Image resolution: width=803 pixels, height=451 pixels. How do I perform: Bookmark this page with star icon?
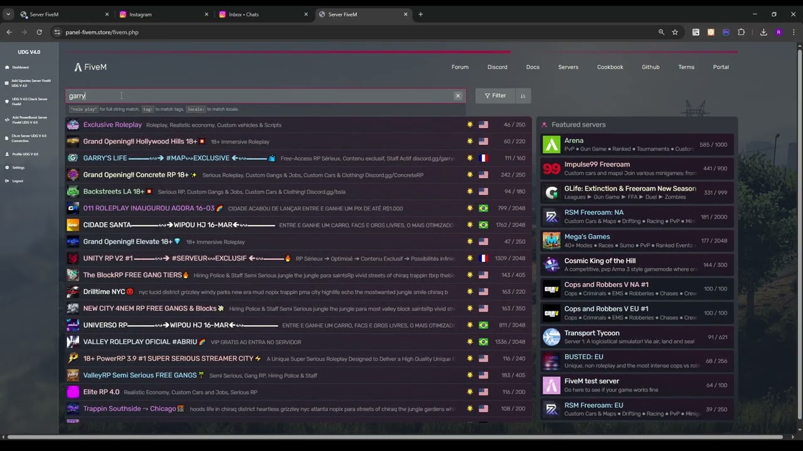click(x=675, y=32)
